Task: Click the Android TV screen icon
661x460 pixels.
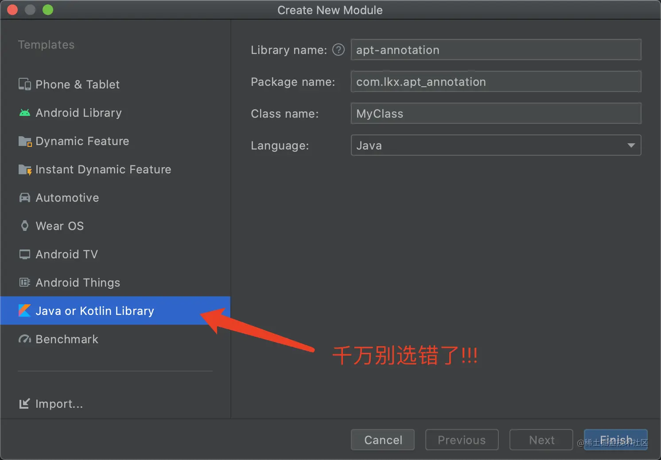Action: (25, 254)
